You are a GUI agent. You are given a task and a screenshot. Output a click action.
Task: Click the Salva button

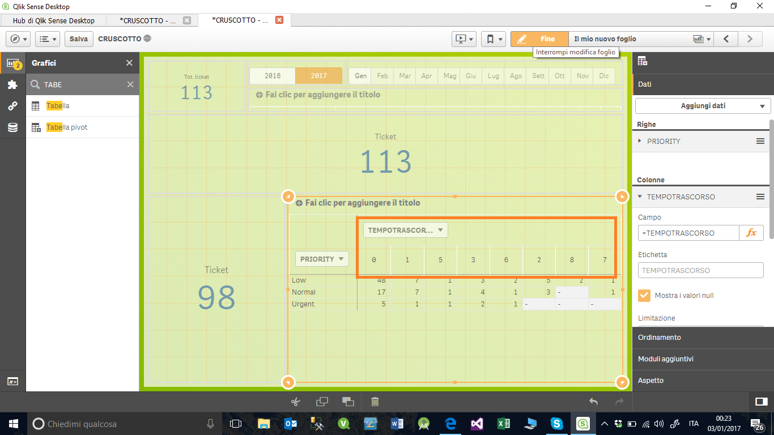(79, 39)
